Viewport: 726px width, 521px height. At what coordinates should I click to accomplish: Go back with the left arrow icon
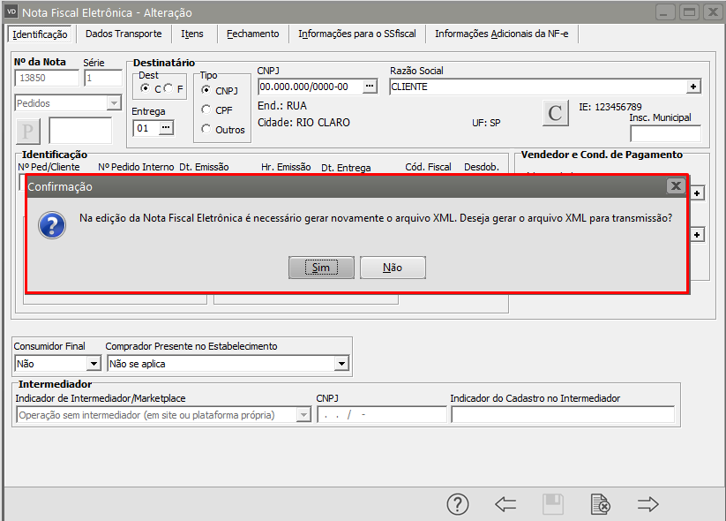[x=505, y=504]
